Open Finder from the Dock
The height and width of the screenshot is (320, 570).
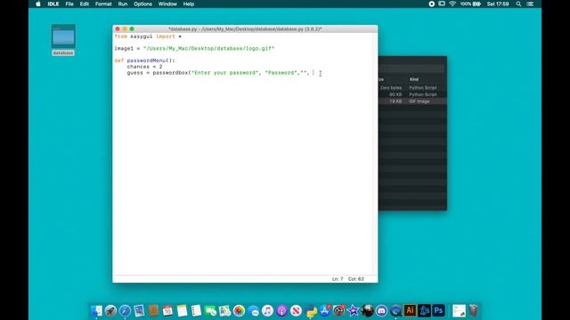pos(96,310)
